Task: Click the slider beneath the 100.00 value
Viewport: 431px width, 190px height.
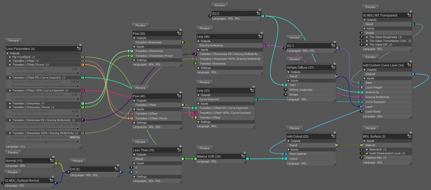Action: coord(45,86)
